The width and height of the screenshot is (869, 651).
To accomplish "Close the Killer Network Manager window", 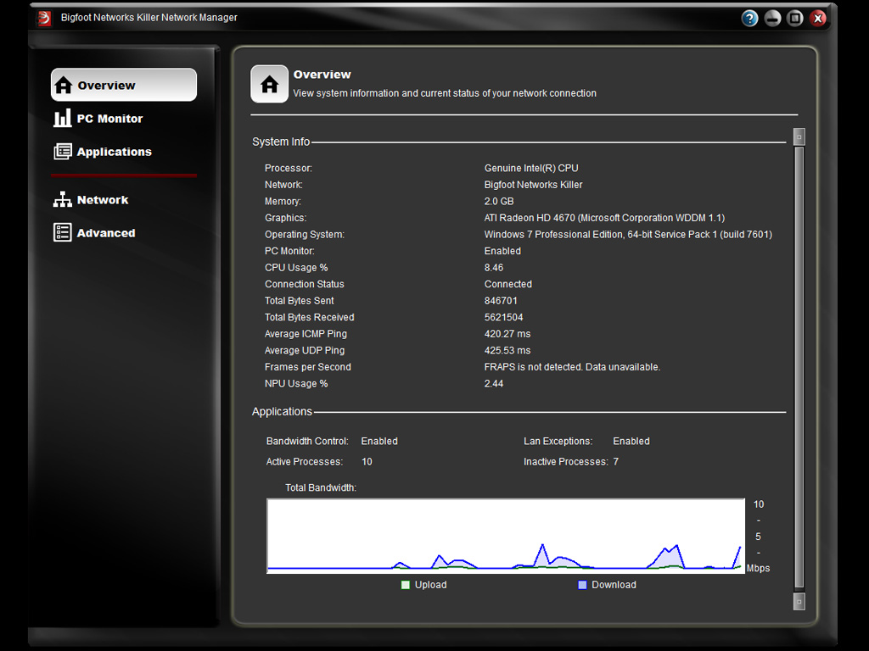I will [817, 19].
